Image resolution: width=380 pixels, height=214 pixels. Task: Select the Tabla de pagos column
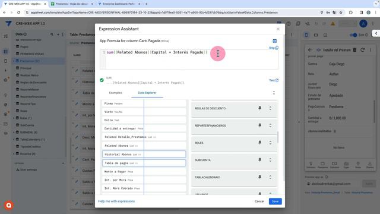tap(144, 163)
